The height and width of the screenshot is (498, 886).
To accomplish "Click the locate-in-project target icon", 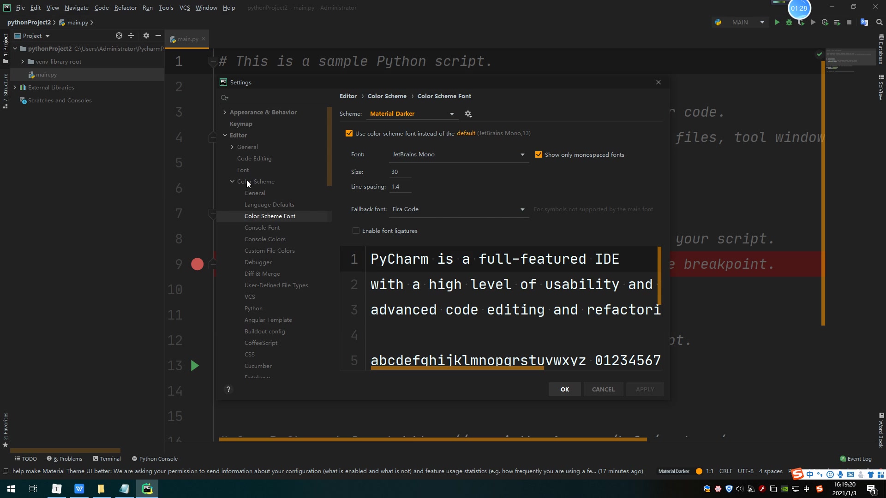I will [x=119, y=36].
